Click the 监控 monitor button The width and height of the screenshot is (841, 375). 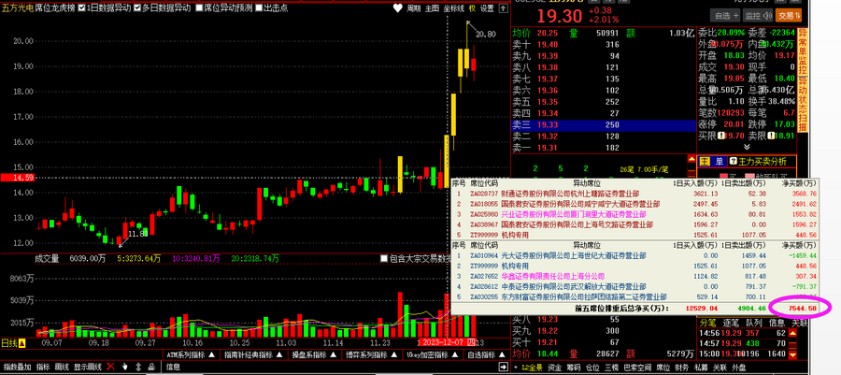pyautogui.click(x=758, y=16)
